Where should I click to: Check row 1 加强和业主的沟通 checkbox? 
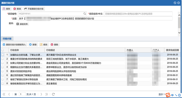tap(3, 55)
